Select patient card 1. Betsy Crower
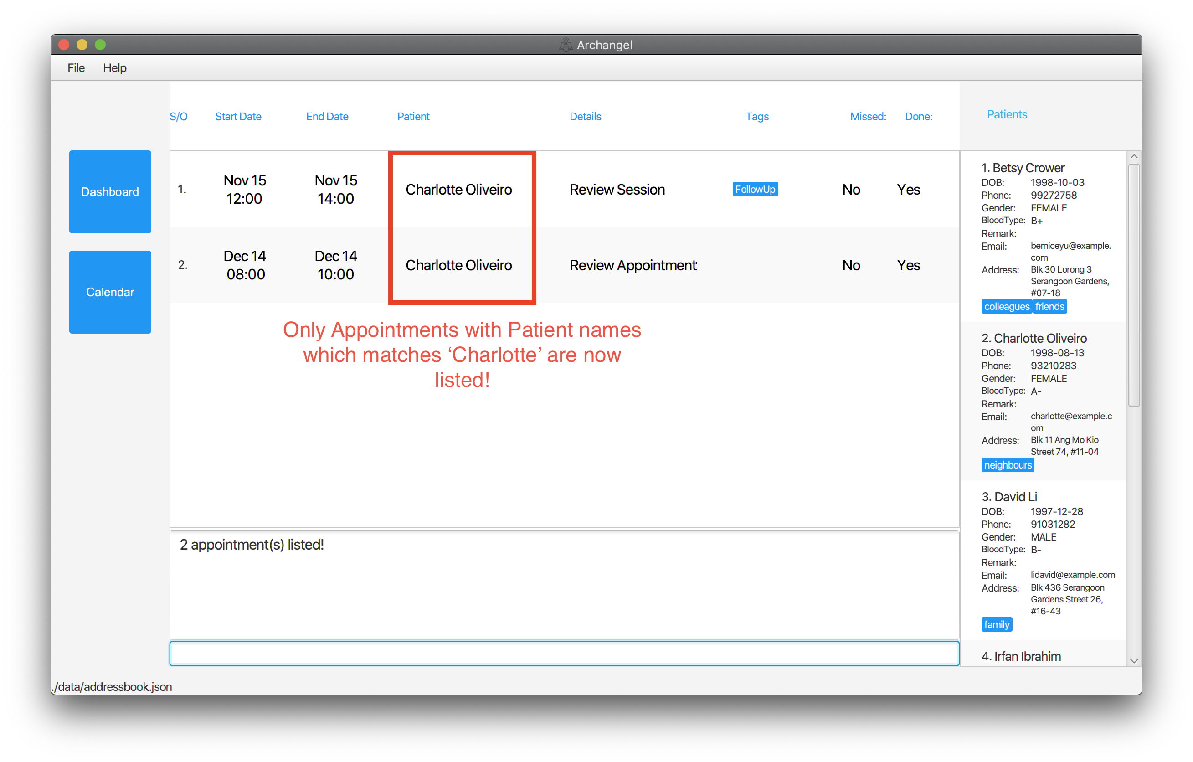Viewport: 1193px width, 762px height. (1043, 237)
